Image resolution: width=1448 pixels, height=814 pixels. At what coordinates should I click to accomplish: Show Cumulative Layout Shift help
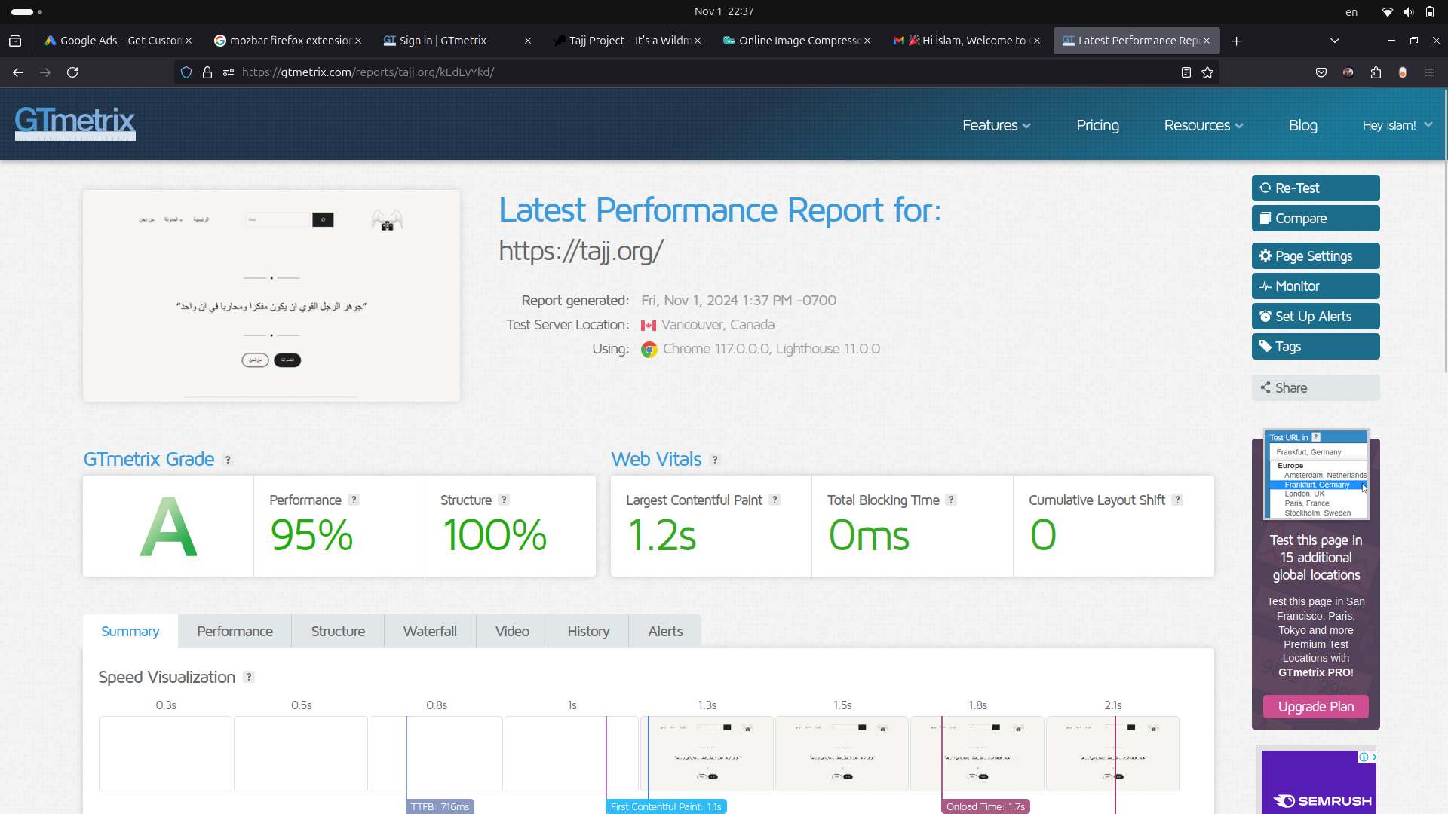point(1177,500)
